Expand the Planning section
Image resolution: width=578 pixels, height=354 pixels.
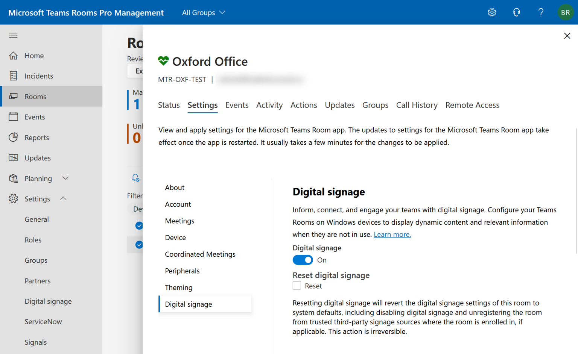[39, 178]
